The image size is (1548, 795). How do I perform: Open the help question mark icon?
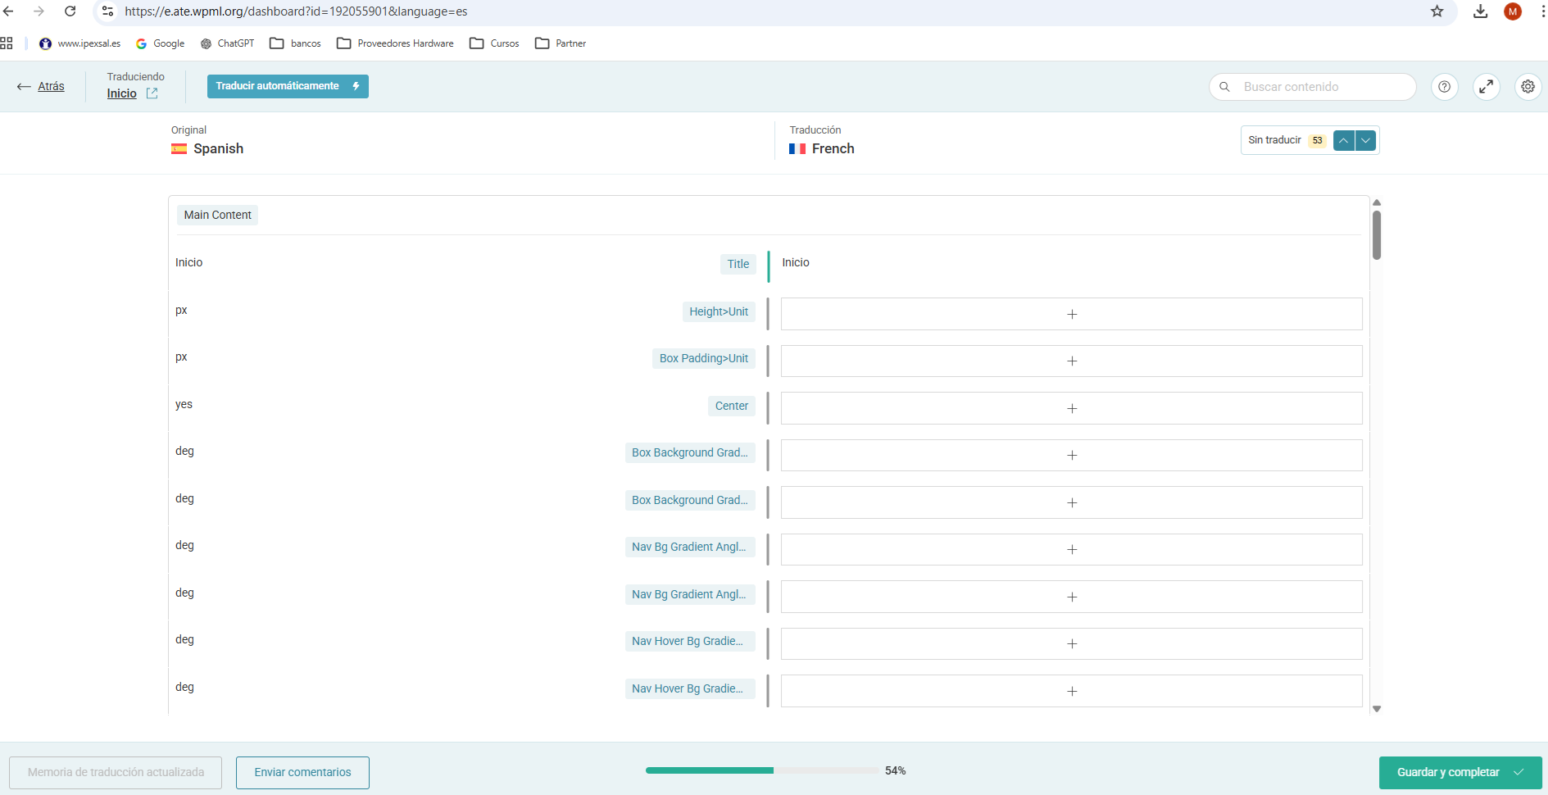click(1445, 87)
